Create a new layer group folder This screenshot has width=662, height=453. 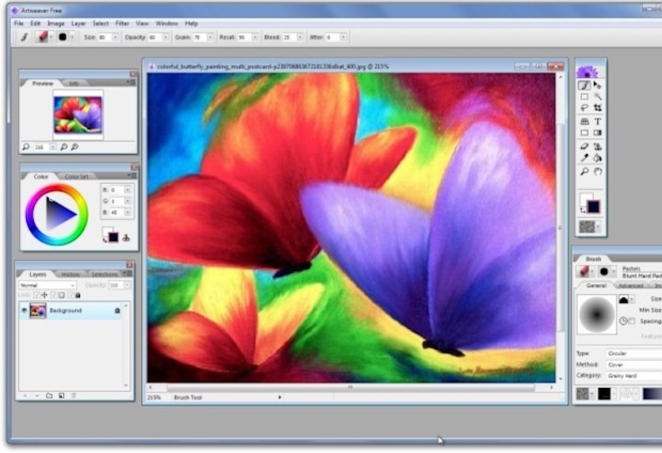pyautogui.click(x=49, y=396)
